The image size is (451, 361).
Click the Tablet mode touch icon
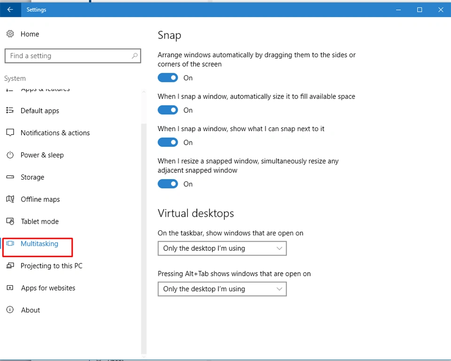(x=10, y=221)
